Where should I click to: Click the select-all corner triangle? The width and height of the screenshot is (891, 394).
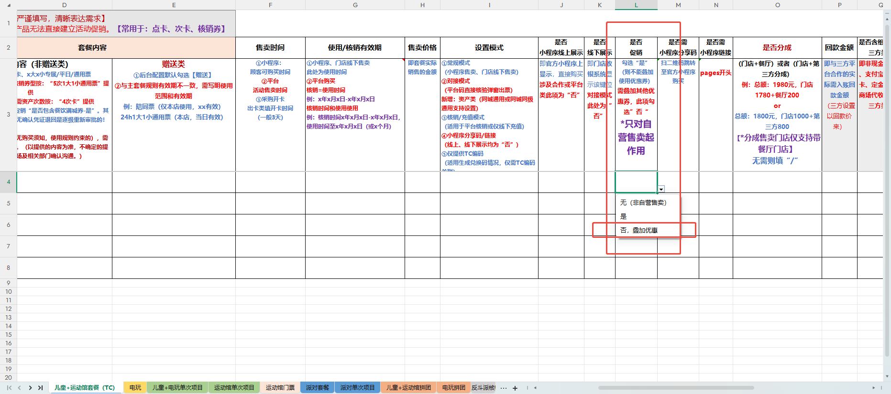(x=9, y=5)
